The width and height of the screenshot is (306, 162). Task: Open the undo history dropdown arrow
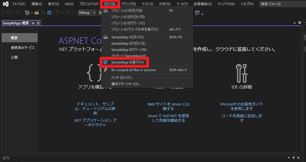(x=63, y=13)
